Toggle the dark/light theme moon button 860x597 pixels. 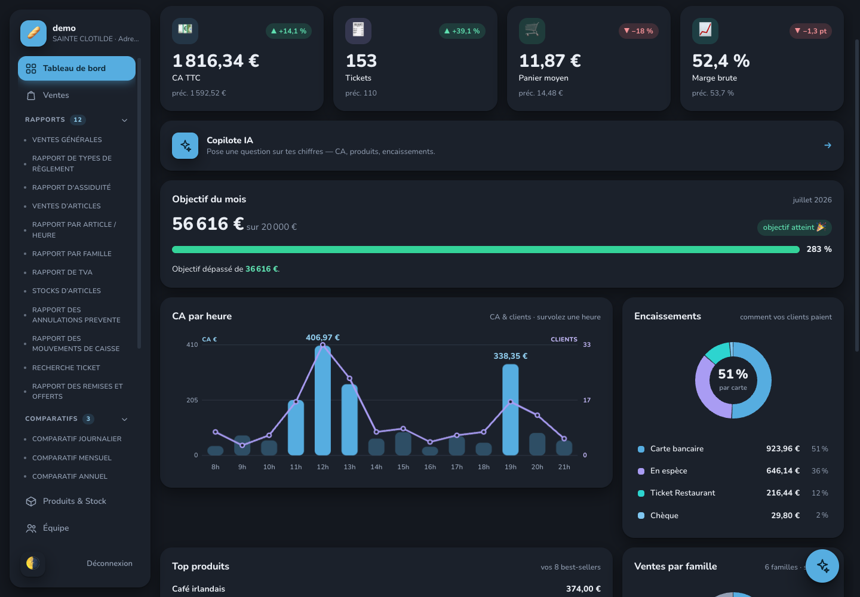click(33, 563)
